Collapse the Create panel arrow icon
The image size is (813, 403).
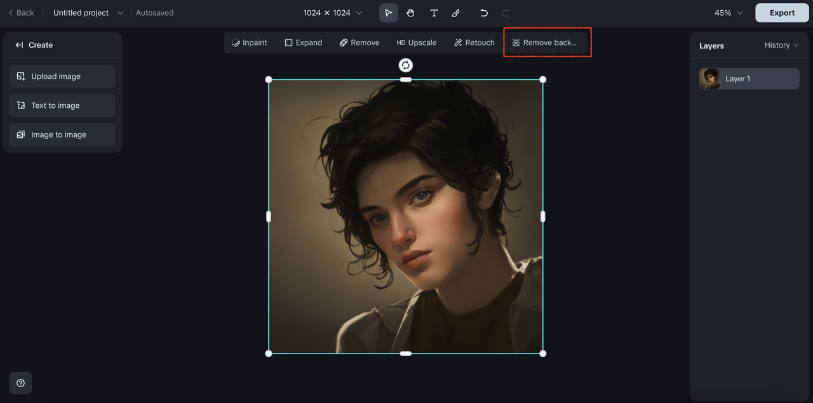[19, 45]
